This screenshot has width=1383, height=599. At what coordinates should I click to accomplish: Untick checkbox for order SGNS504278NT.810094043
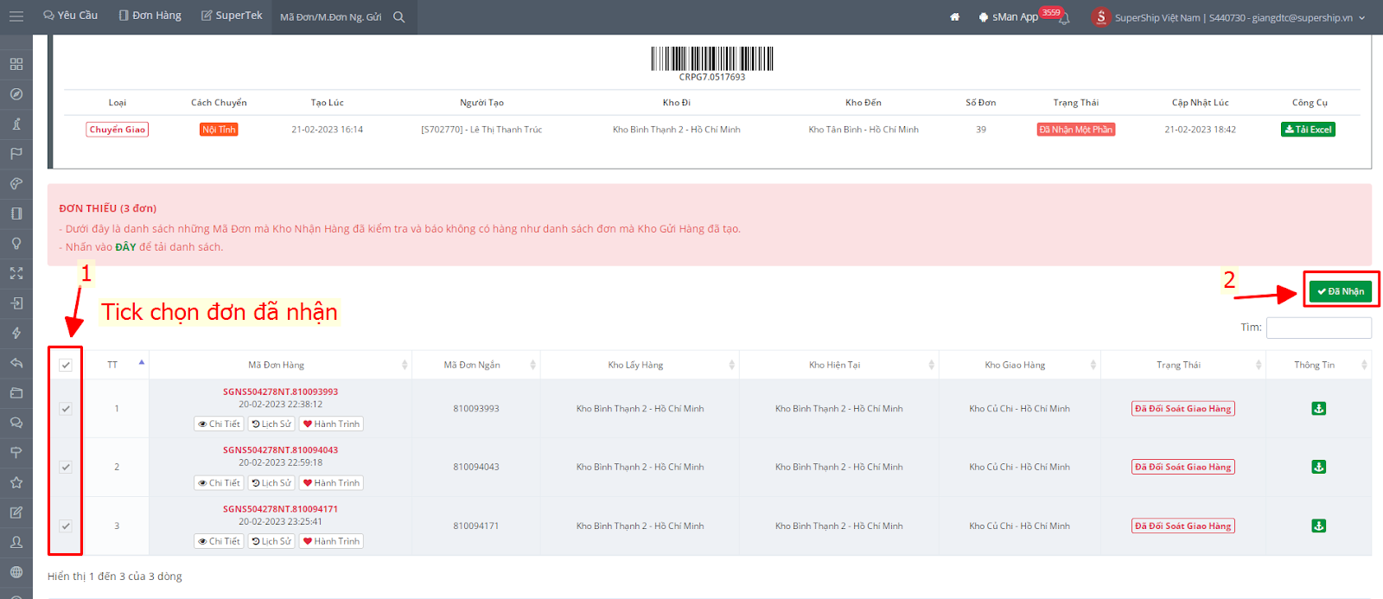(66, 467)
